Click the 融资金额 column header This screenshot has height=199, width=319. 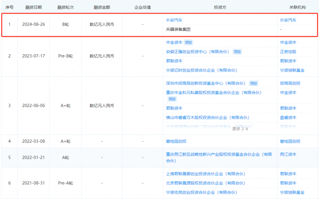102,7
